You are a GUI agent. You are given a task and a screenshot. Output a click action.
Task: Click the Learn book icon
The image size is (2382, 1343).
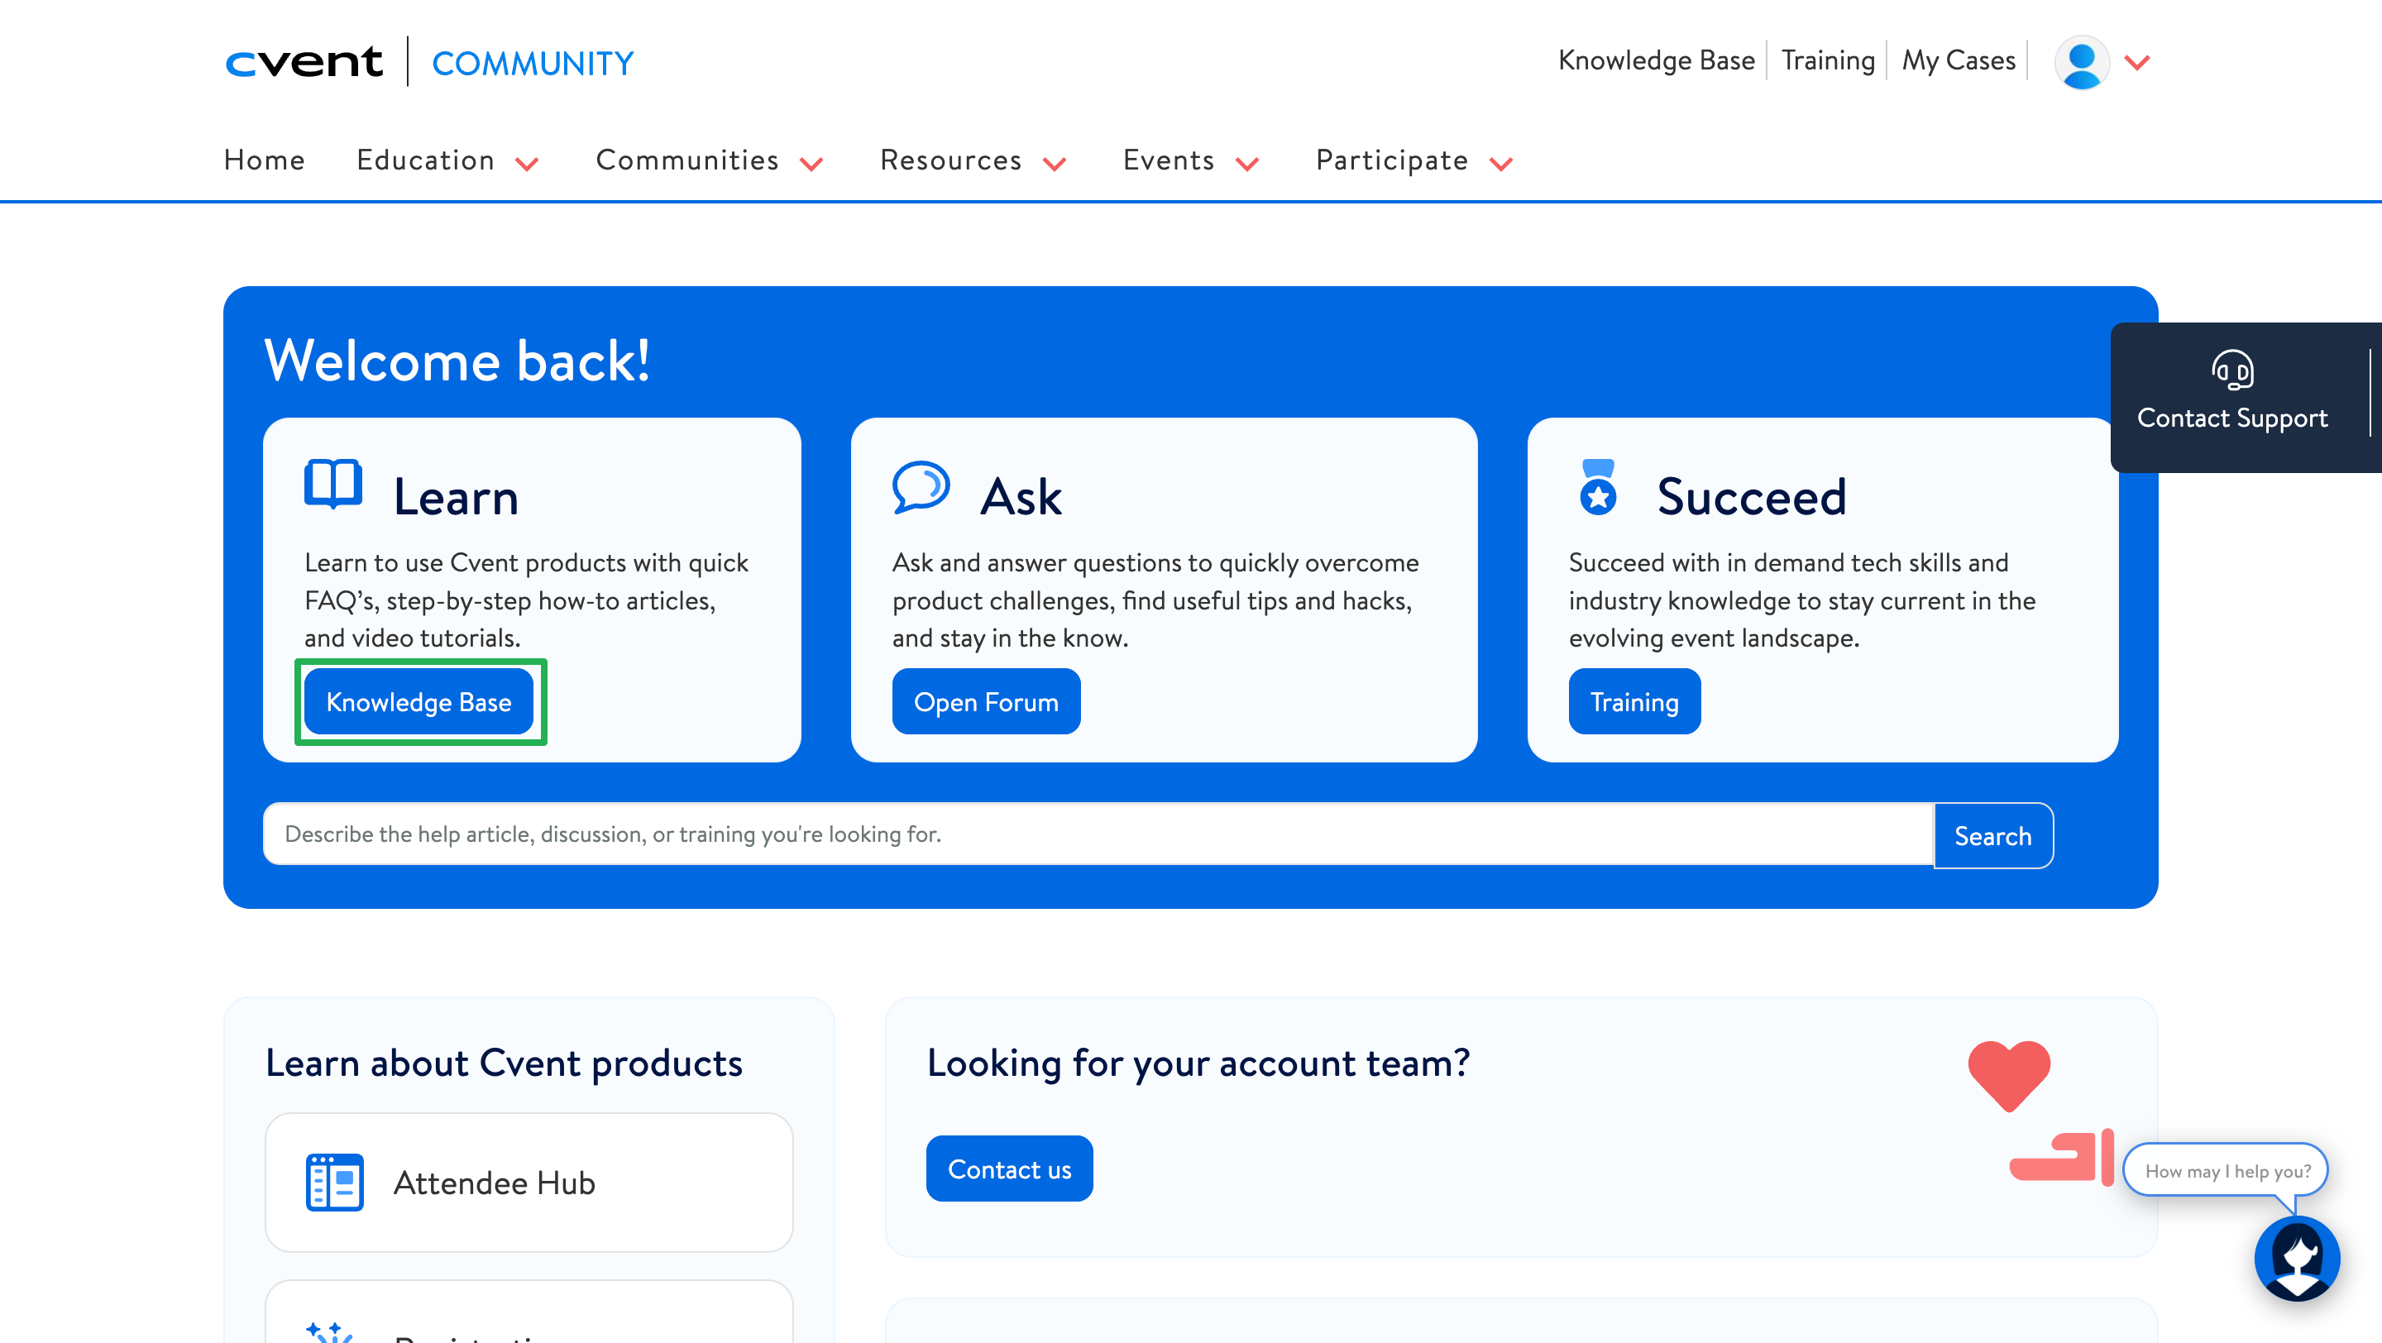coord(332,484)
